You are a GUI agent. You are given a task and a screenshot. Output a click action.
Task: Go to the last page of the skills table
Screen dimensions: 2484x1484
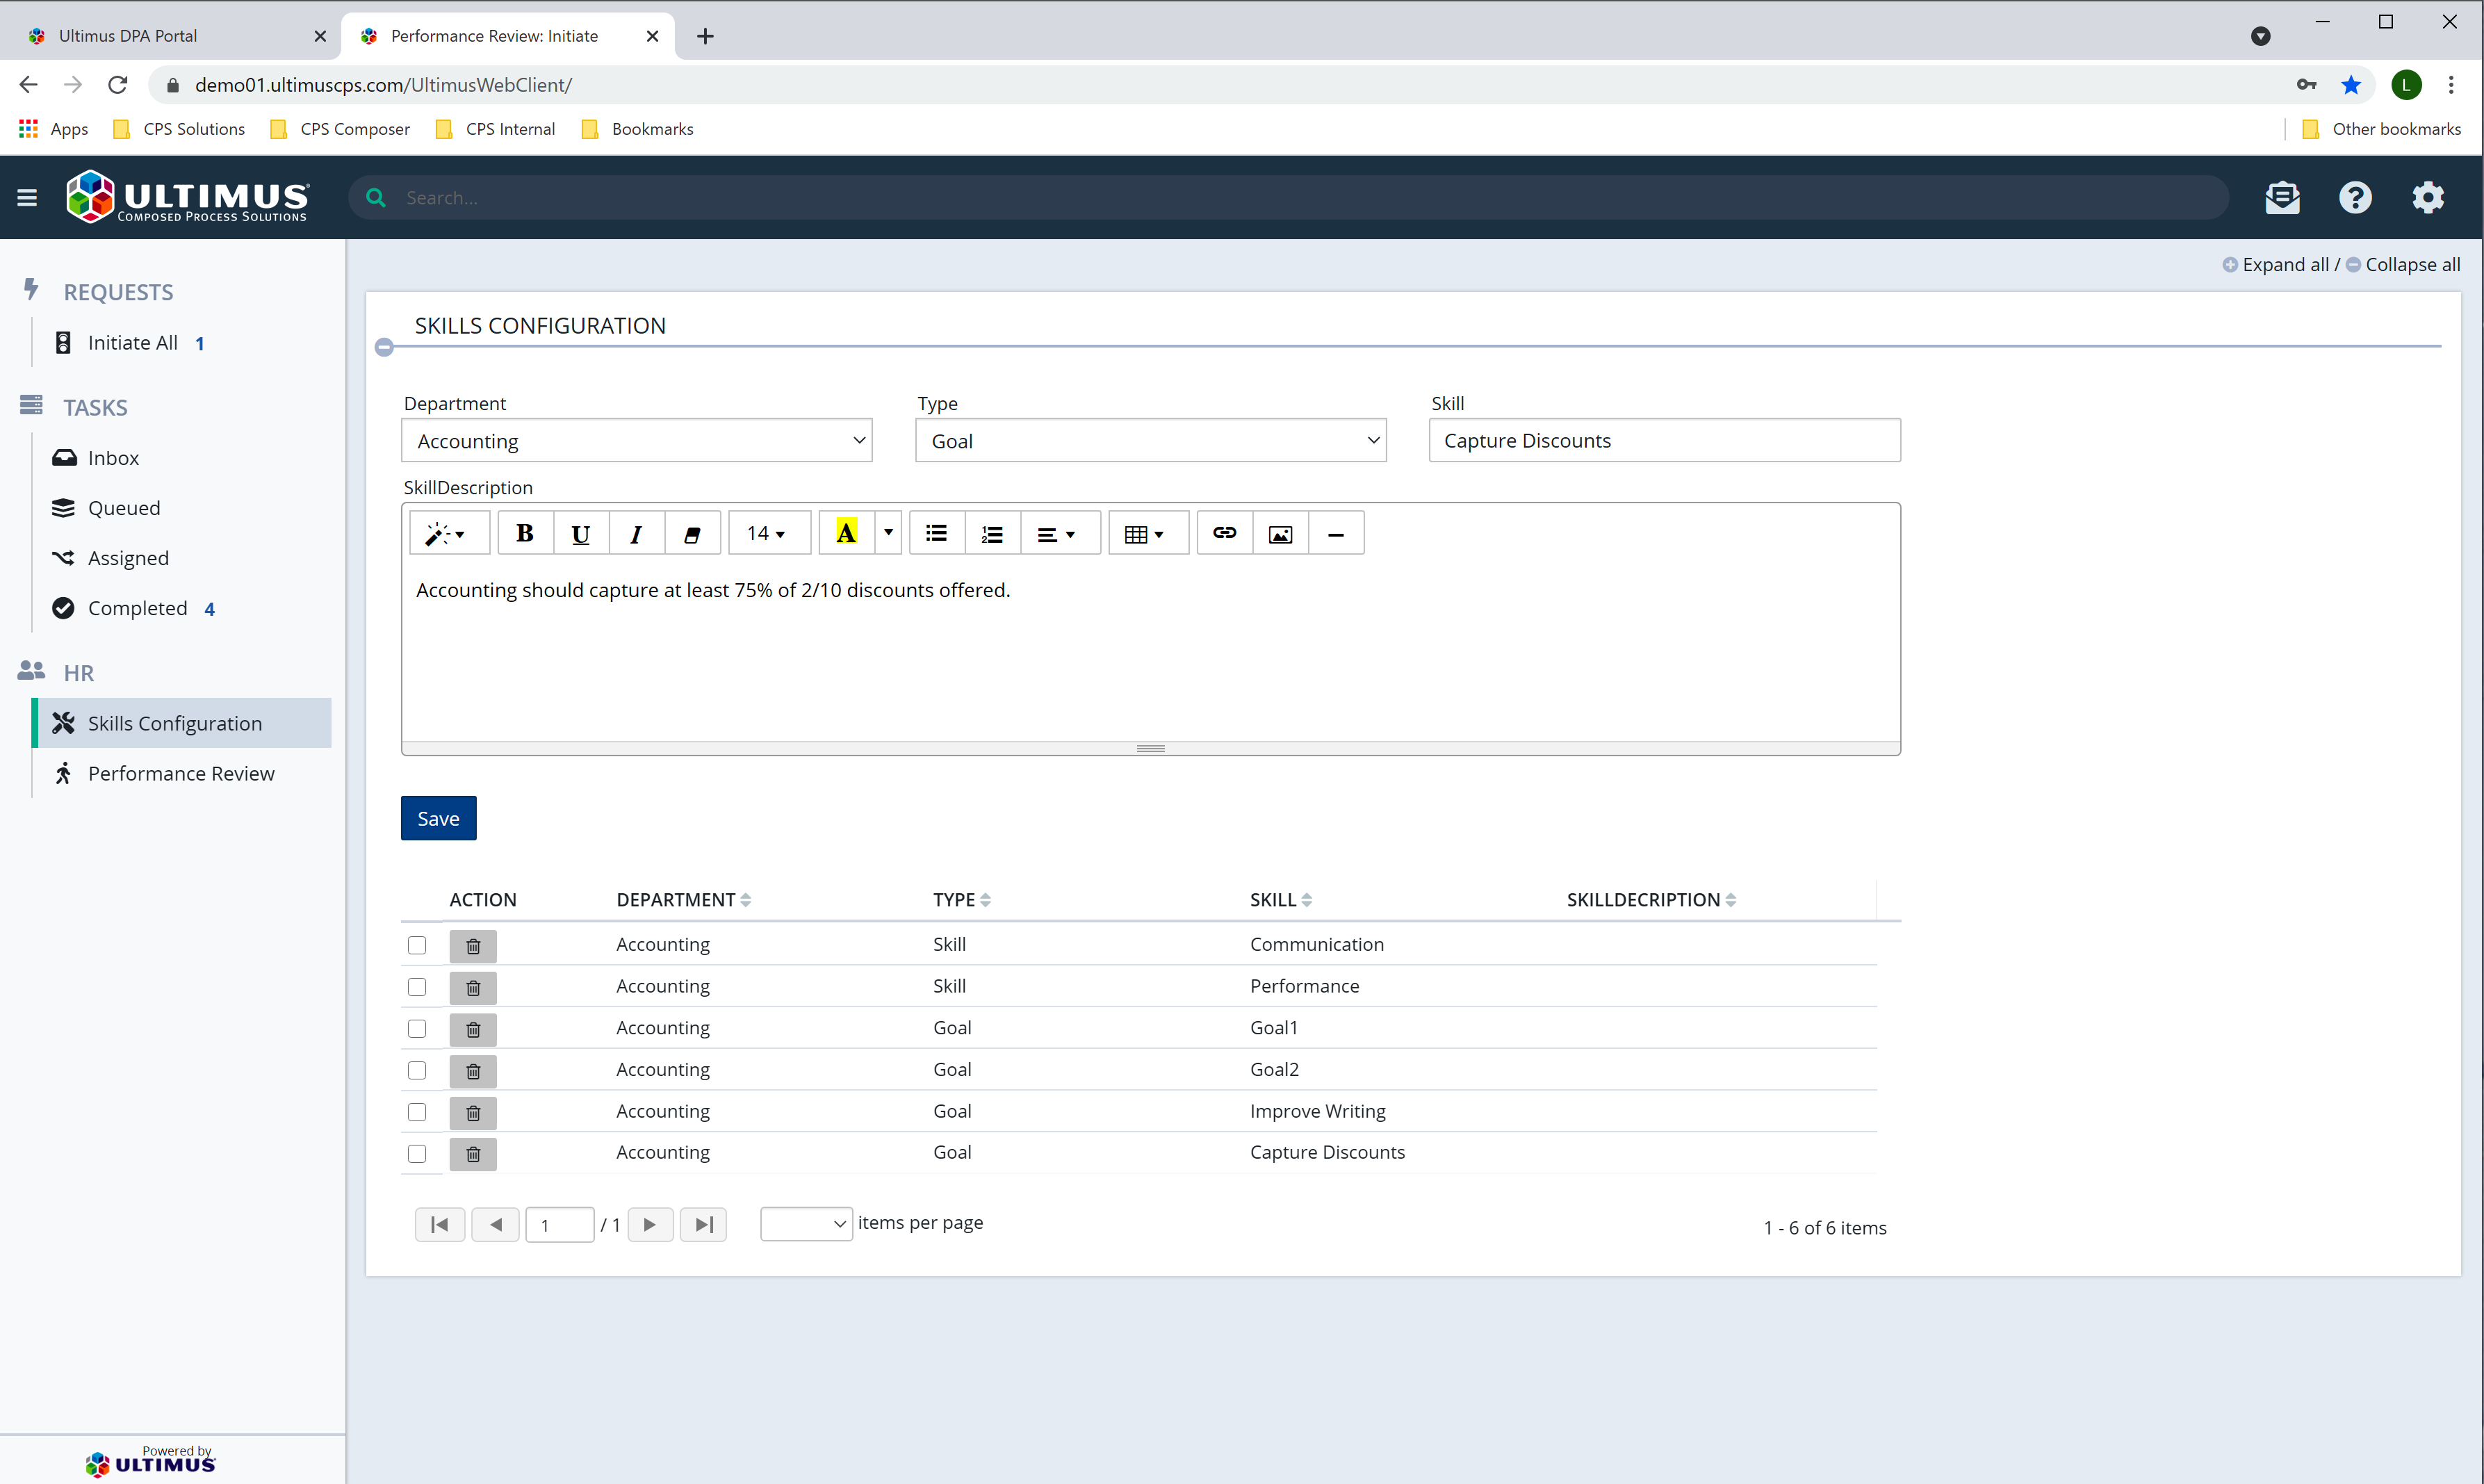click(703, 1224)
